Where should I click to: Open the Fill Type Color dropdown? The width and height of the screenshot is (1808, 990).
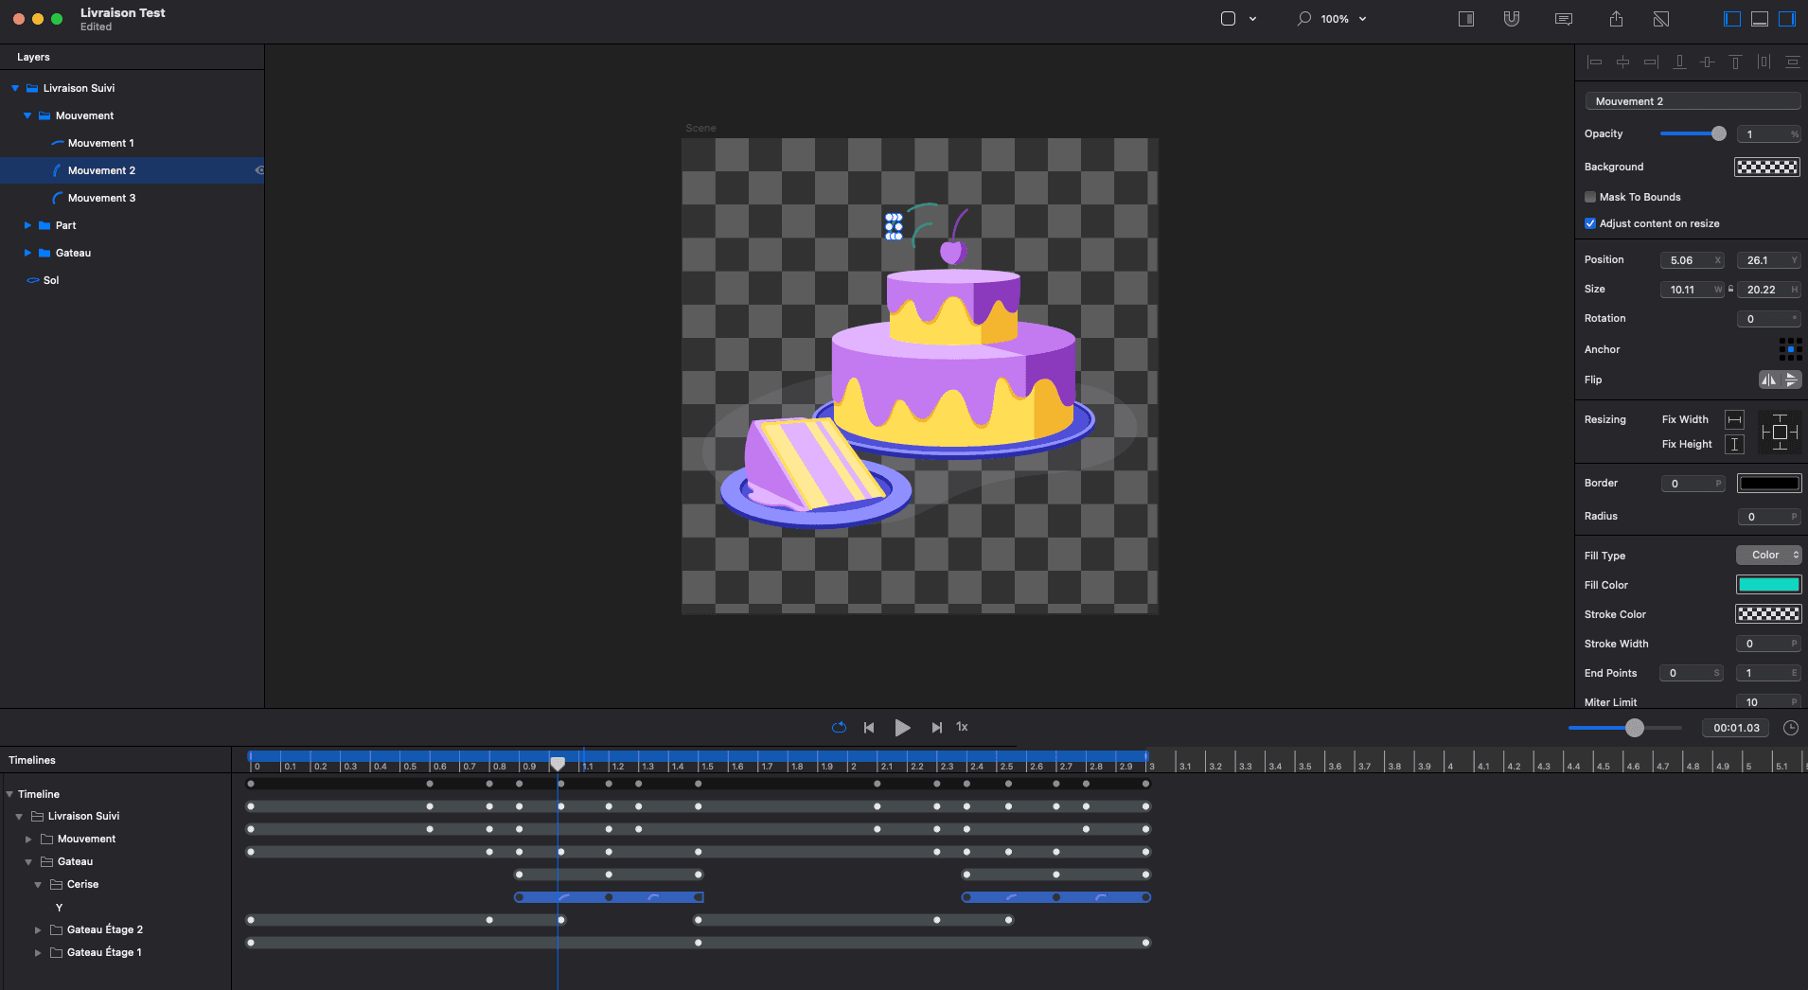click(1768, 556)
